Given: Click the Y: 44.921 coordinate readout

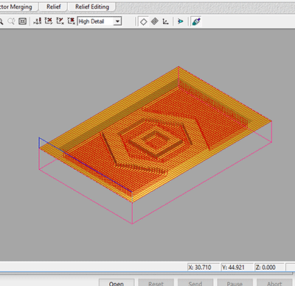Looking at the screenshot, I should [237, 268].
